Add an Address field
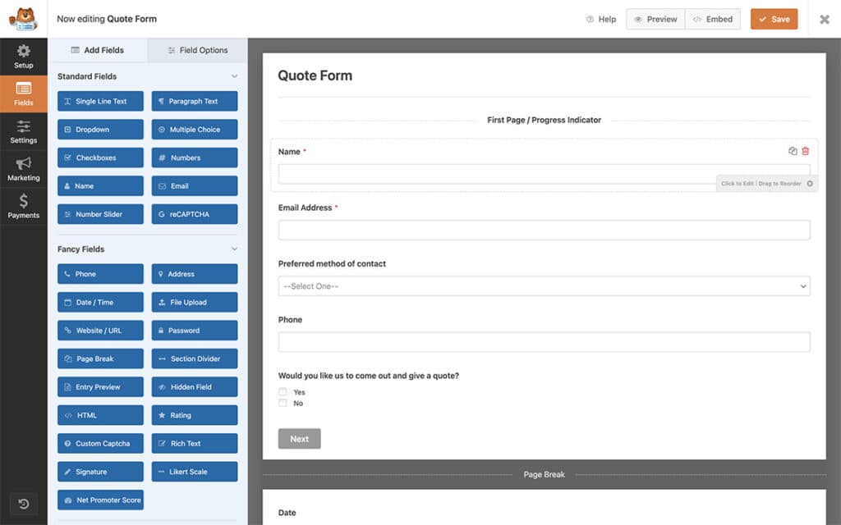Image resolution: width=841 pixels, height=525 pixels. click(194, 274)
